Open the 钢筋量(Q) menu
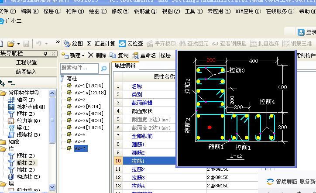 pos(146,11)
